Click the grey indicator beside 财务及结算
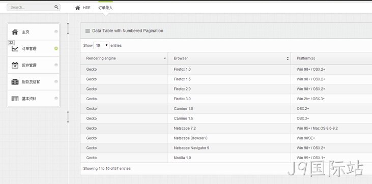This screenshot has height=184, width=372. click(56, 81)
